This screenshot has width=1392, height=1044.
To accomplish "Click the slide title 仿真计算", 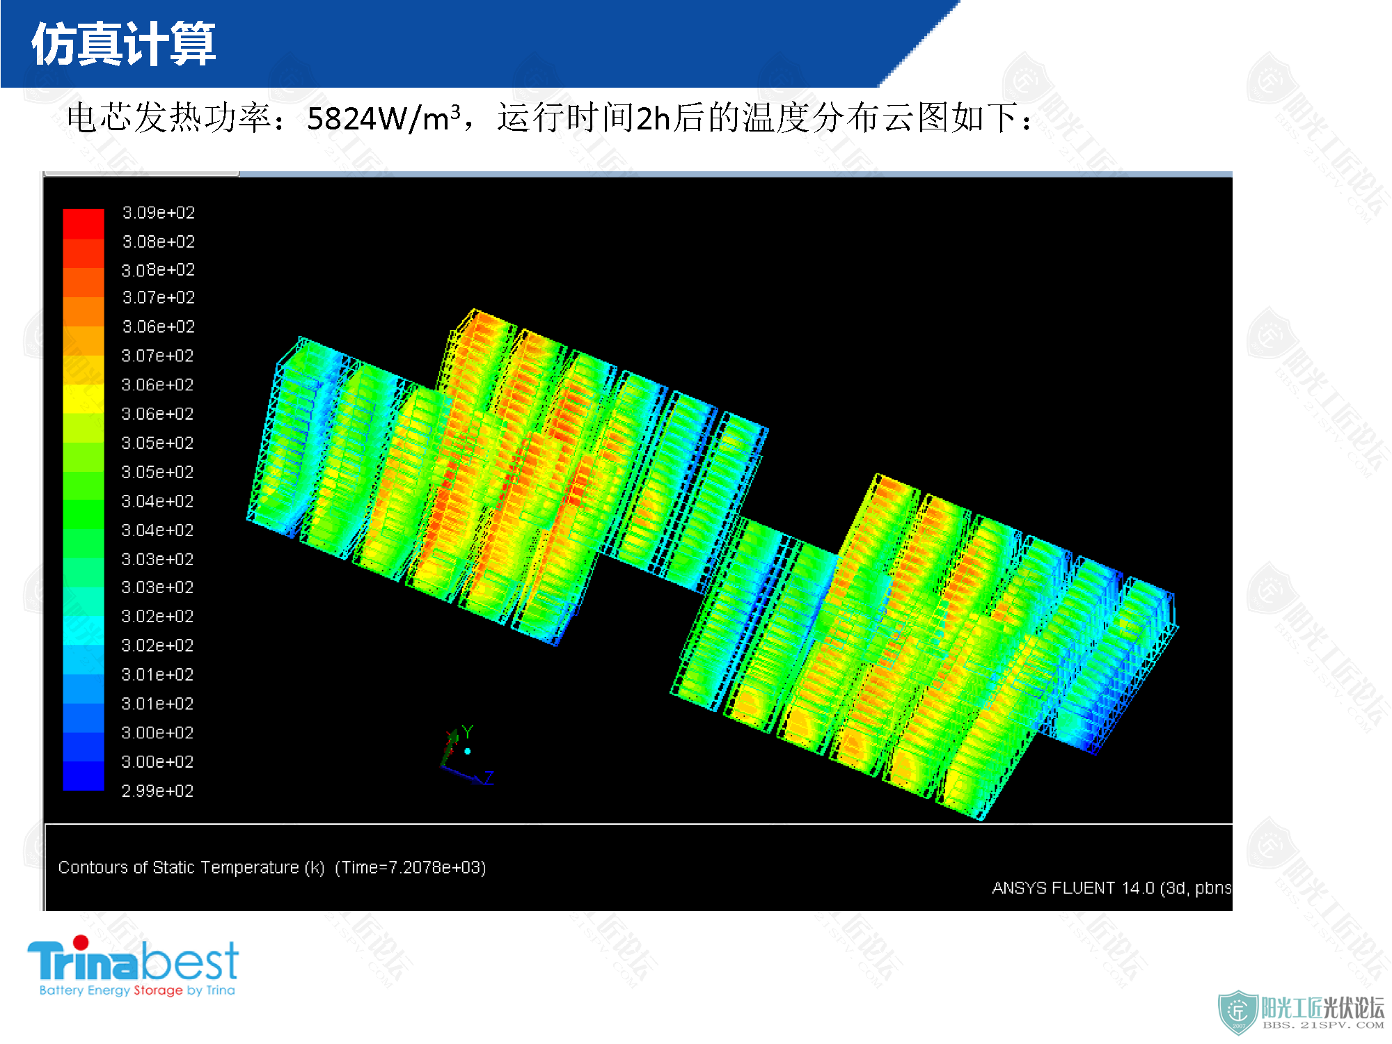I will click(123, 44).
